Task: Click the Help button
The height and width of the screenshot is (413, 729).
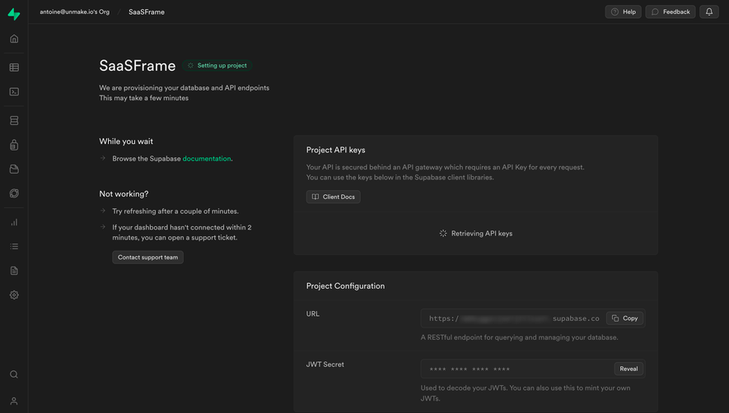Action: click(623, 12)
